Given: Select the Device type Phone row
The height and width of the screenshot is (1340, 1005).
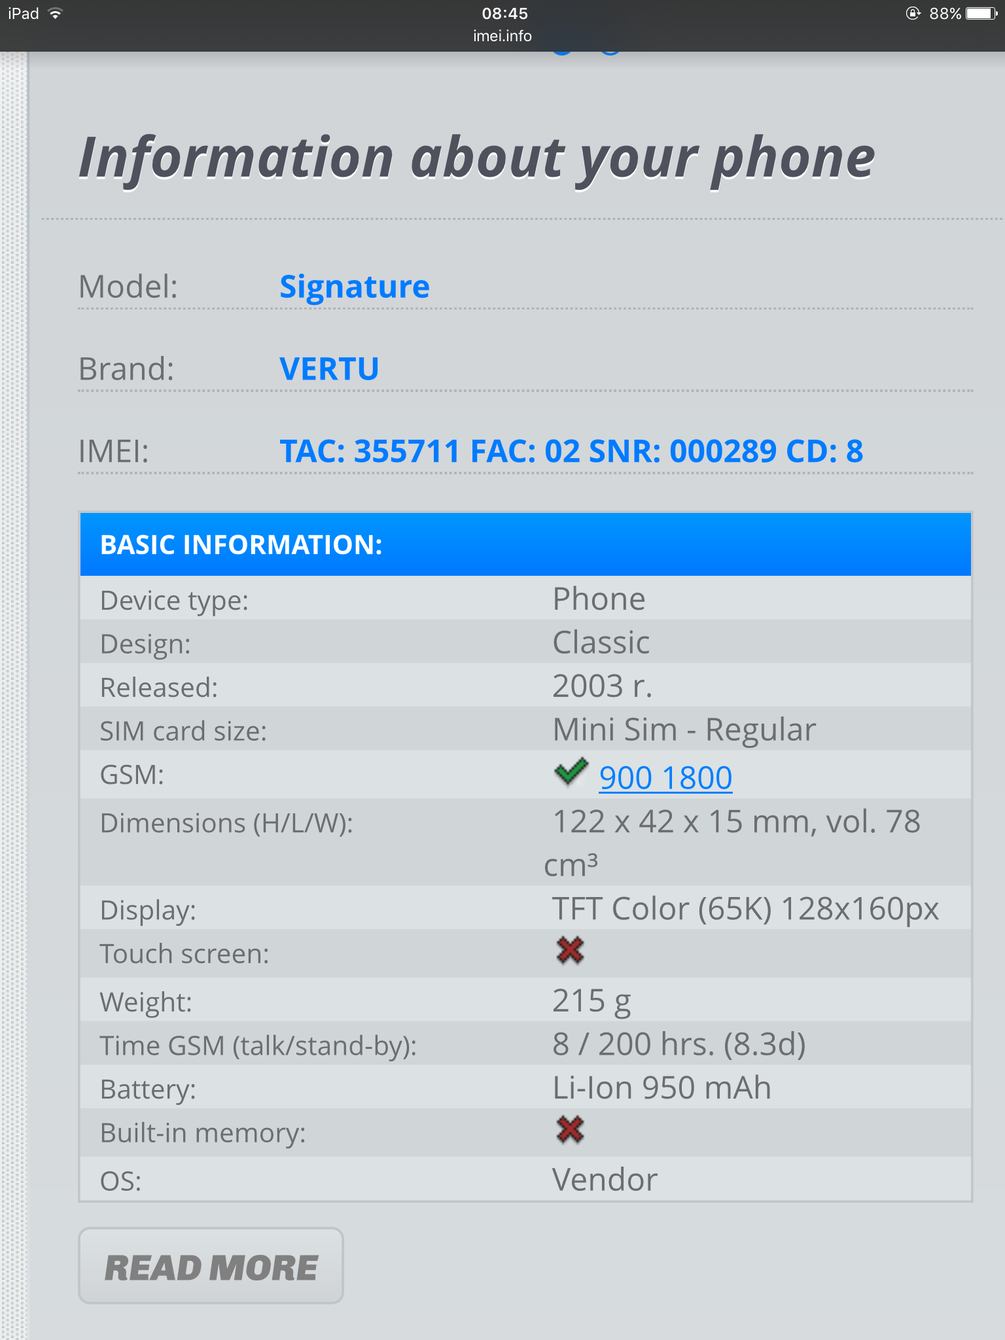Looking at the screenshot, I should (525, 598).
